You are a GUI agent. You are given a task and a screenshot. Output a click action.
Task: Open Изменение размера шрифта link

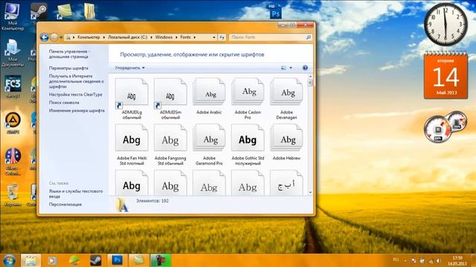(x=77, y=111)
